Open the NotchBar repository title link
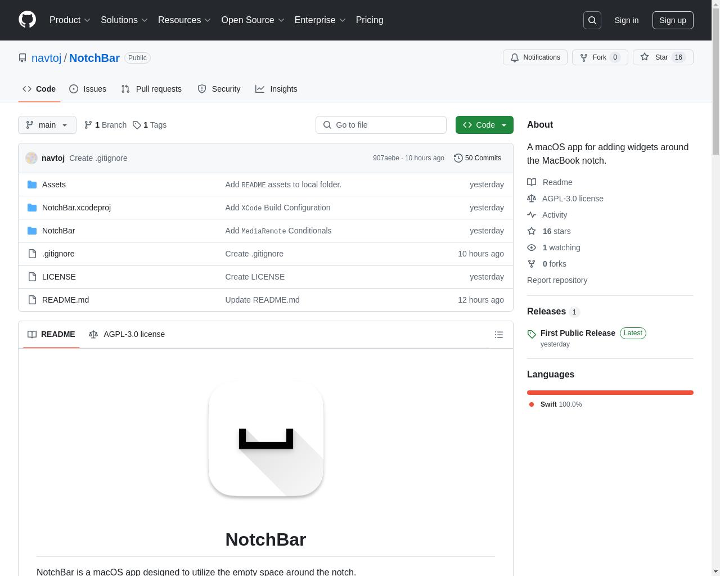This screenshot has height=576, width=720. [94, 58]
